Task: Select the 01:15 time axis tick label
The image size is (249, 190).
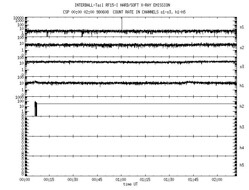Action: click(x=145, y=180)
